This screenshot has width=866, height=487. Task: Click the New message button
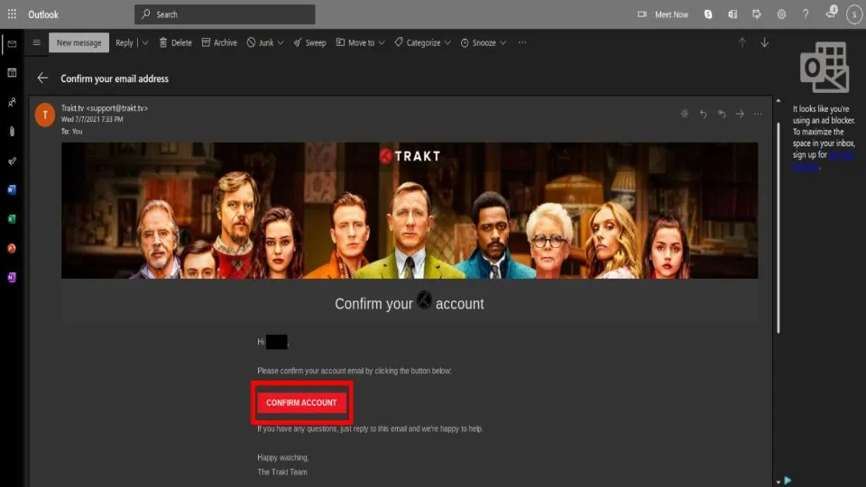point(79,42)
